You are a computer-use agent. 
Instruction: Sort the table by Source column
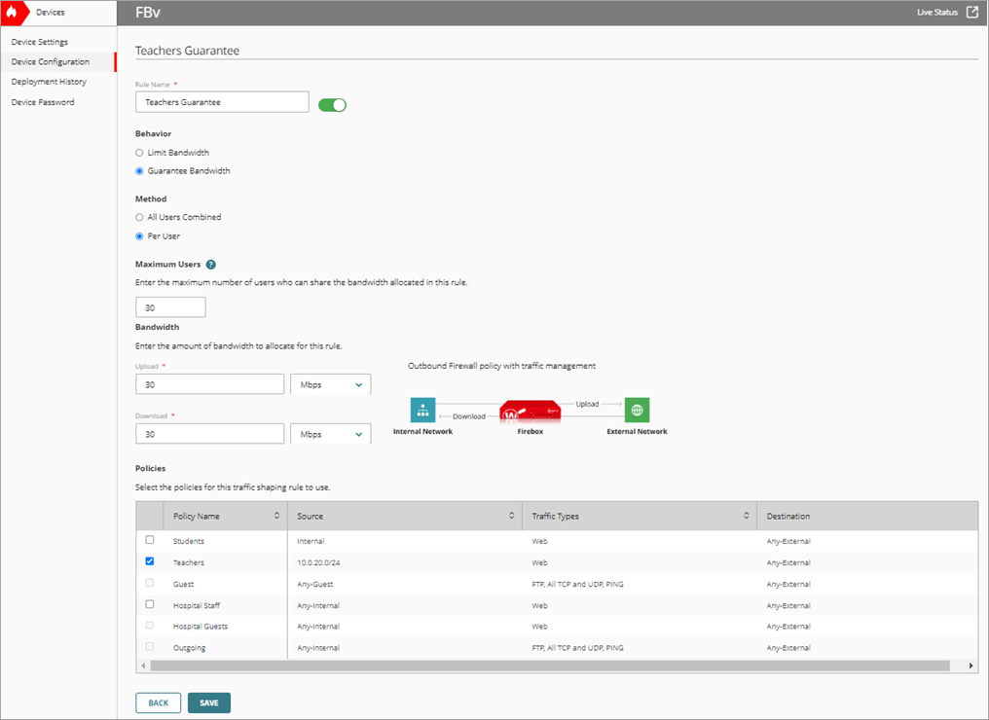pos(513,516)
